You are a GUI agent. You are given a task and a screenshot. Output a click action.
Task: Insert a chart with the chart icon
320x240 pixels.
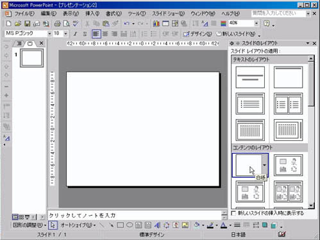[156, 24]
